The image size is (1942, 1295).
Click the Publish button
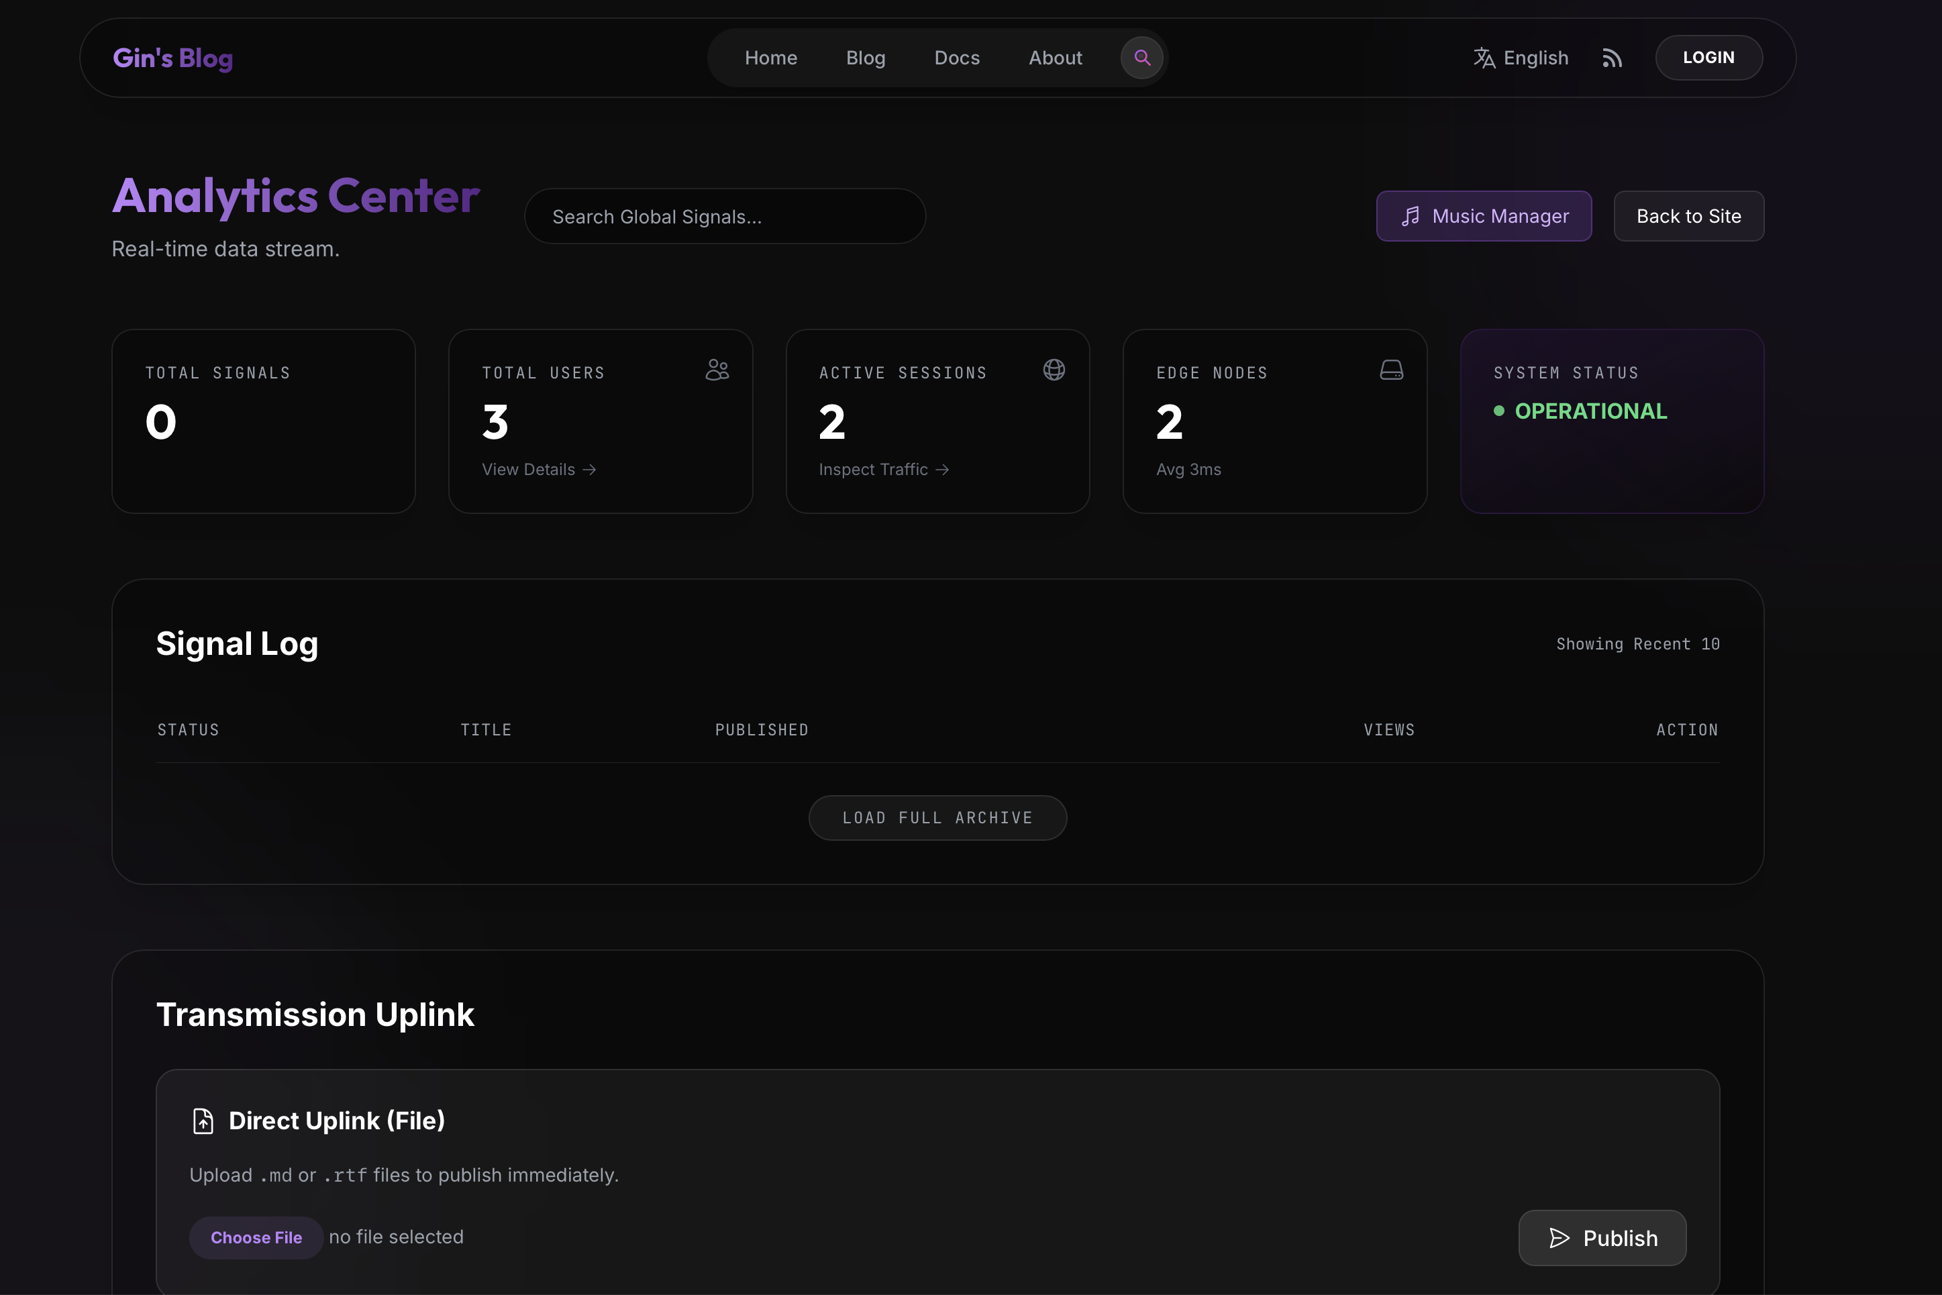click(1602, 1238)
